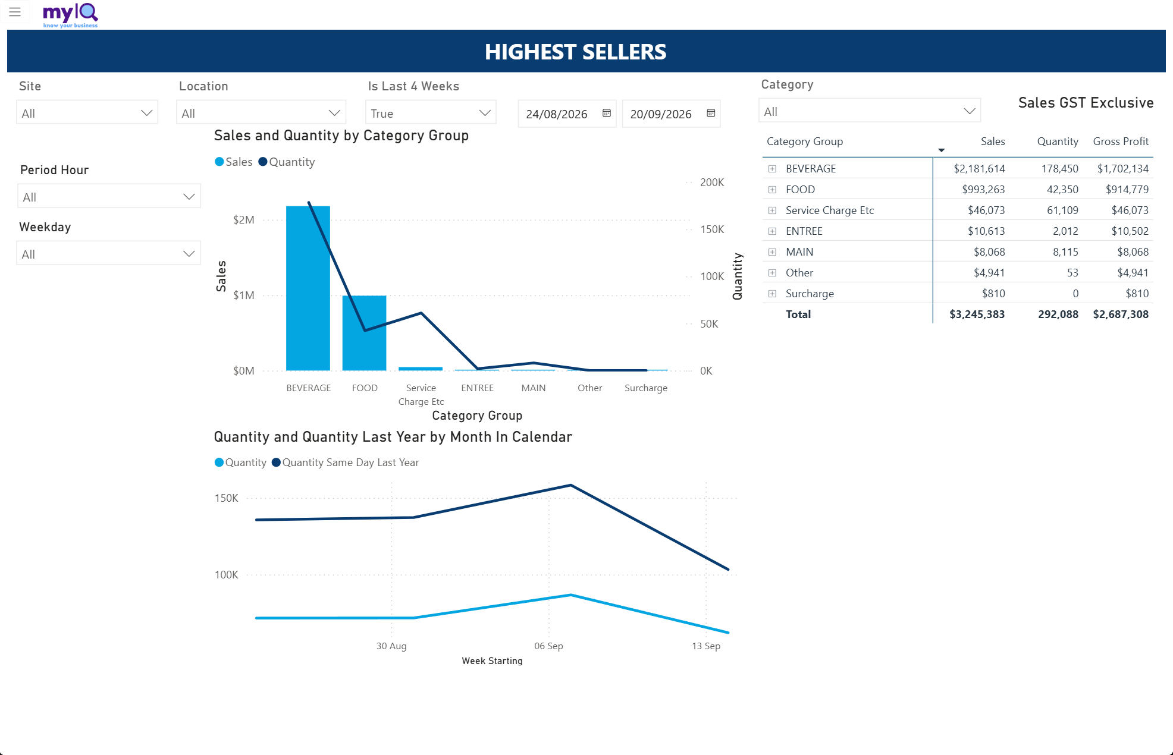Open the Weekday dropdown
1173x755 pixels.
[109, 254]
